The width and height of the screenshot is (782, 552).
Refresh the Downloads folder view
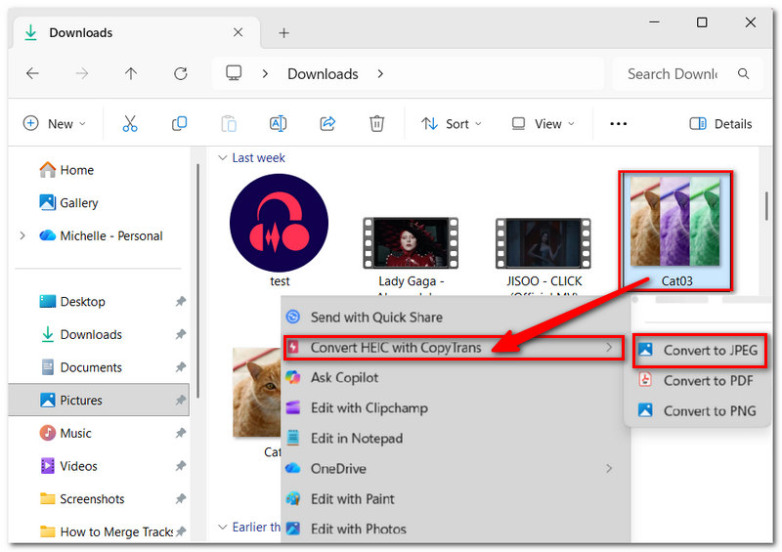pyautogui.click(x=181, y=74)
